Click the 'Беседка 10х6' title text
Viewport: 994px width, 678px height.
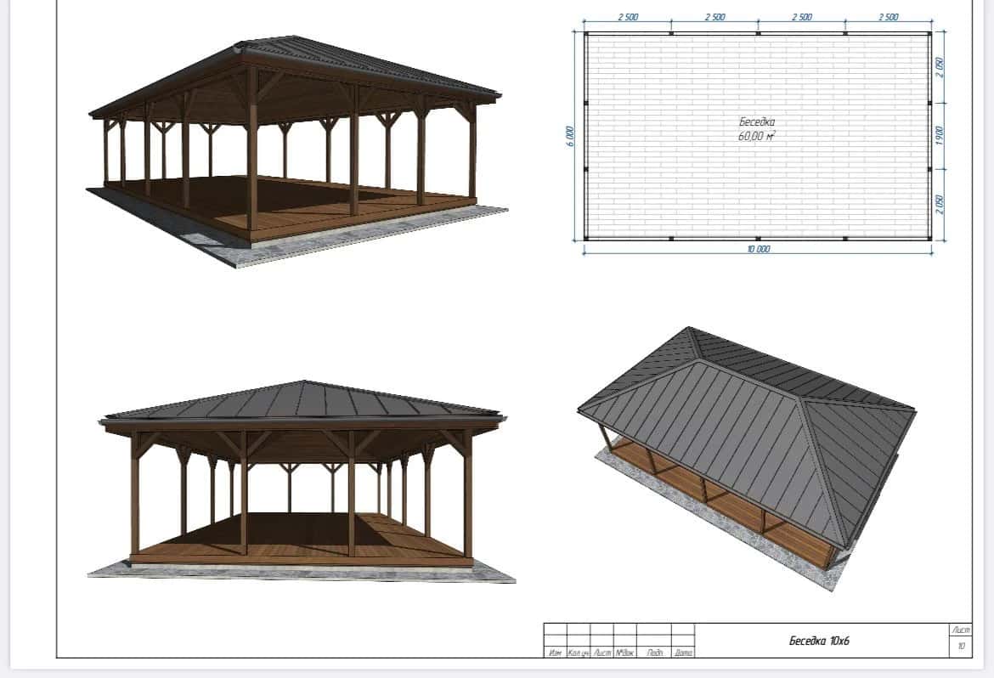818,641
